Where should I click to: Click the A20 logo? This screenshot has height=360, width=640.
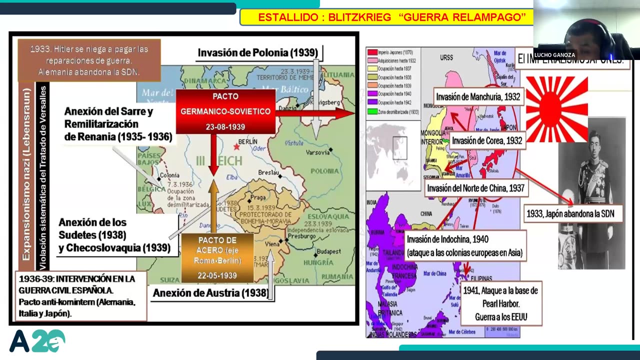tap(37, 341)
